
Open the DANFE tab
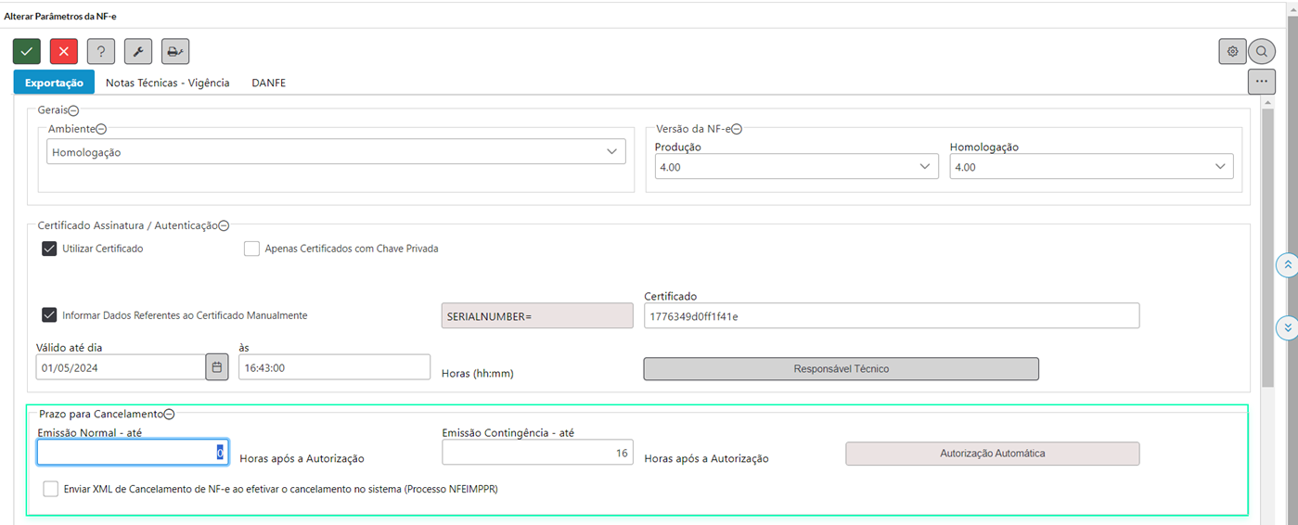point(269,83)
